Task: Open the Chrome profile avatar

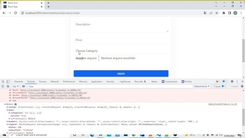Action: pos(235,13)
